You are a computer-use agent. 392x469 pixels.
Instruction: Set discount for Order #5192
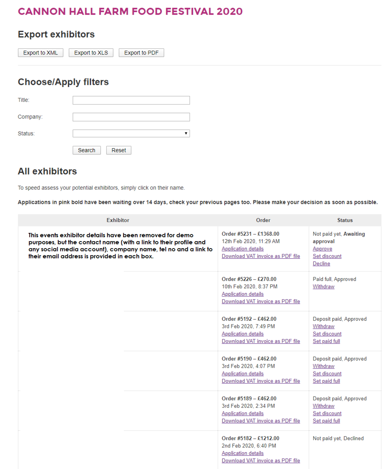pos(327,334)
